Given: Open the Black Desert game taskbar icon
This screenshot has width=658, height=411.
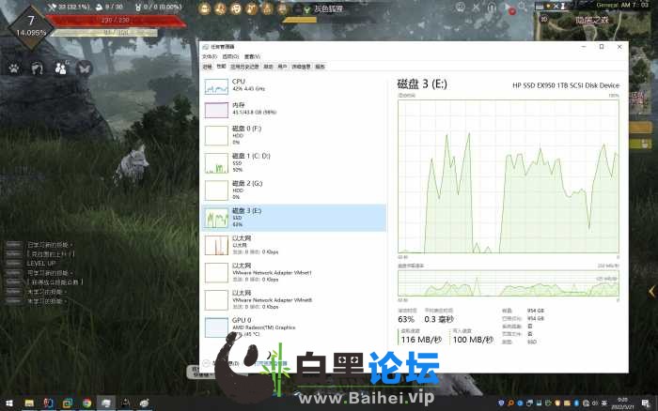Looking at the screenshot, I should (125, 403).
